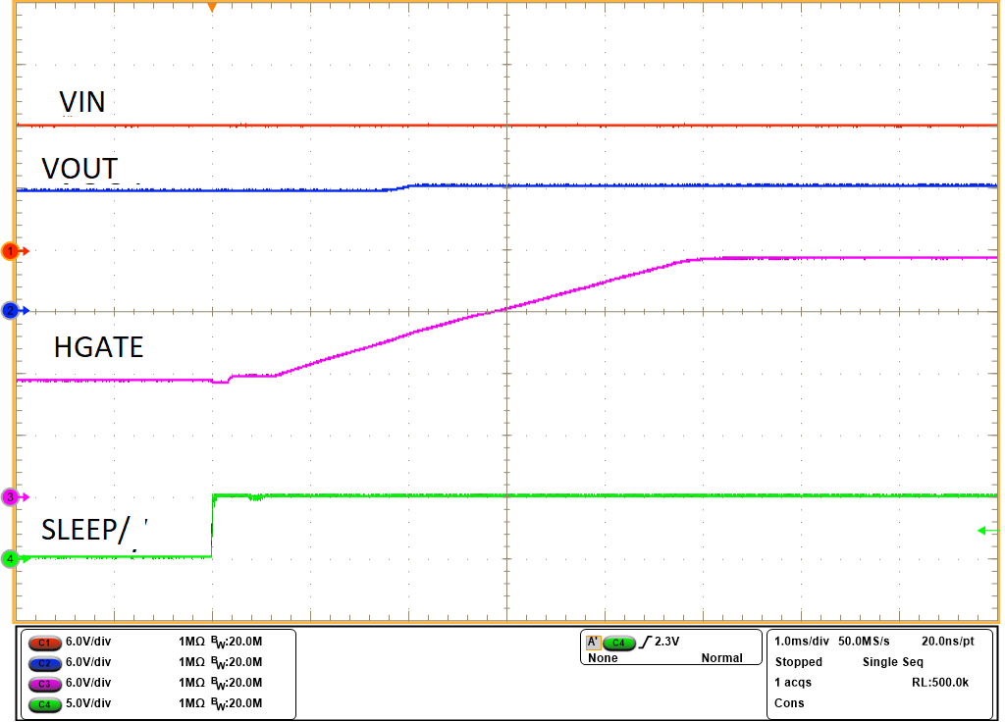Click the red C1 channel badge

click(45, 642)
